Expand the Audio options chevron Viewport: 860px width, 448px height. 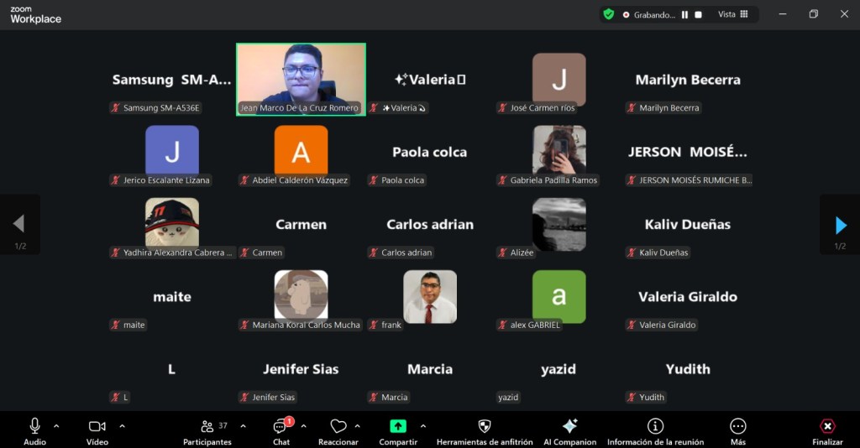56,426
